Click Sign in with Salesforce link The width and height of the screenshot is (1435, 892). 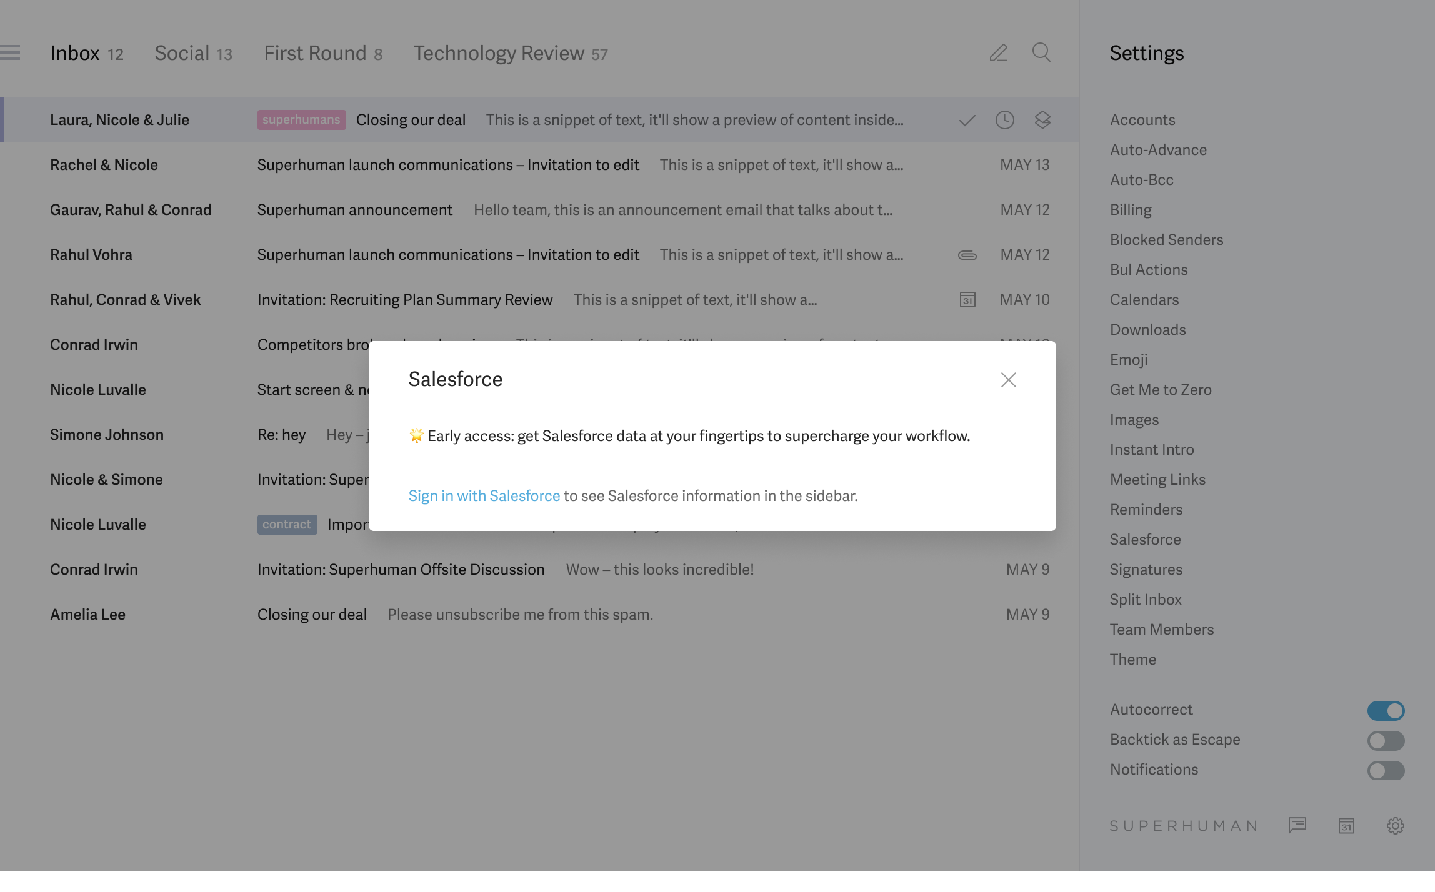[x=484, y=494]
